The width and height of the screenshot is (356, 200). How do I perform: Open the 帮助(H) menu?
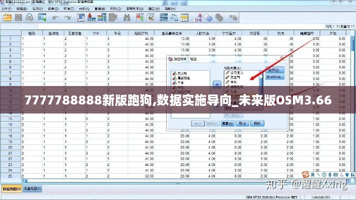[x=170, y=9]
